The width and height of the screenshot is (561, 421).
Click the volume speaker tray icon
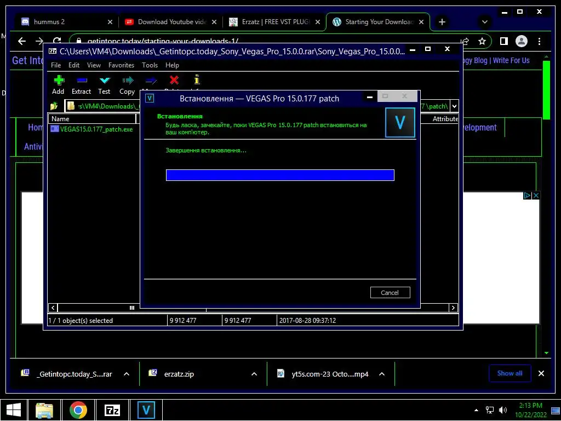(503, 410)
